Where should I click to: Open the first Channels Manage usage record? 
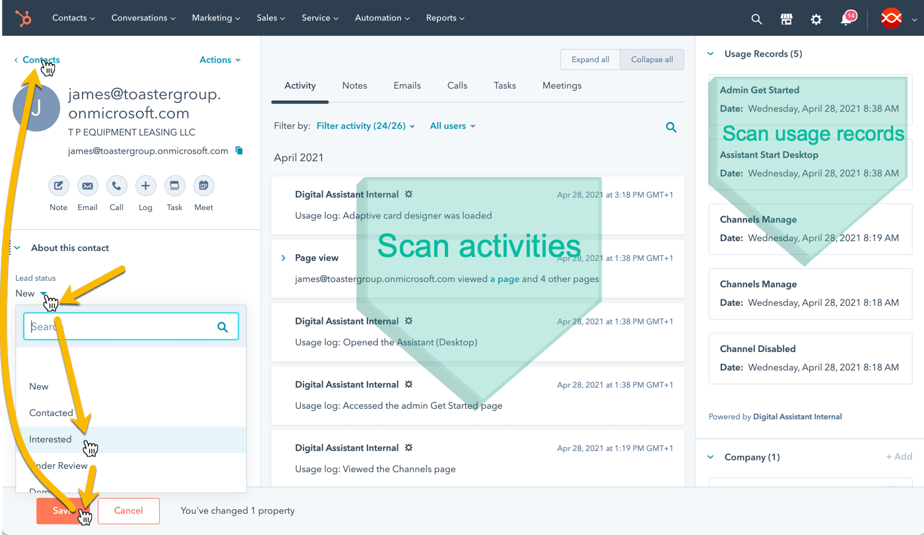pos(810,229)
